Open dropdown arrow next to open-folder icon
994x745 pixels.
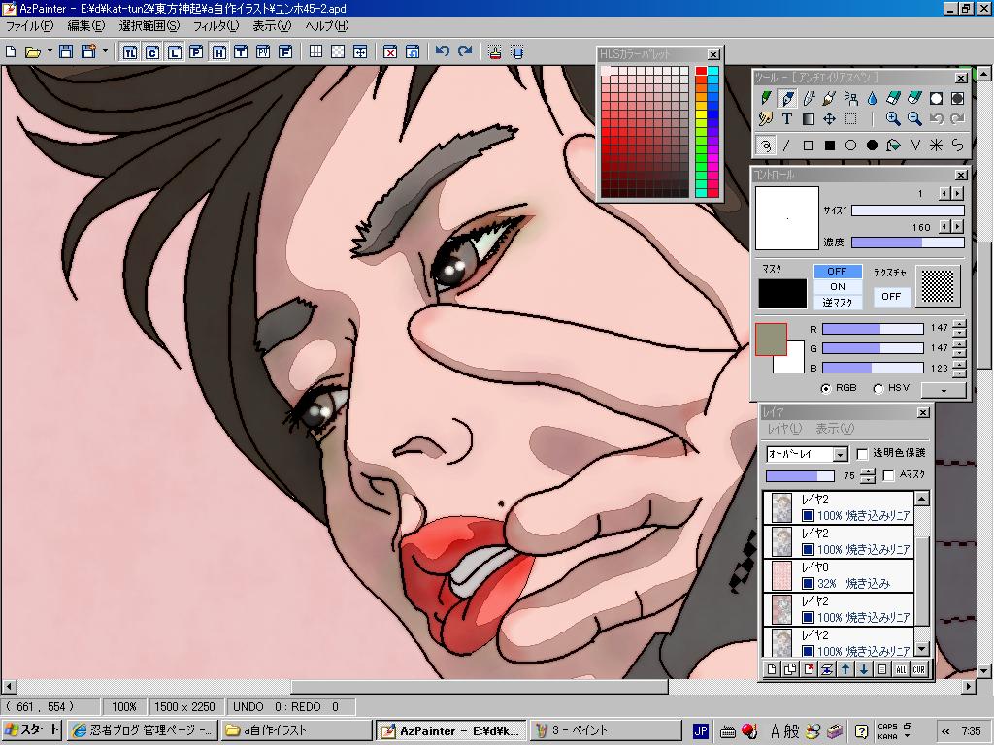[50, 52]
